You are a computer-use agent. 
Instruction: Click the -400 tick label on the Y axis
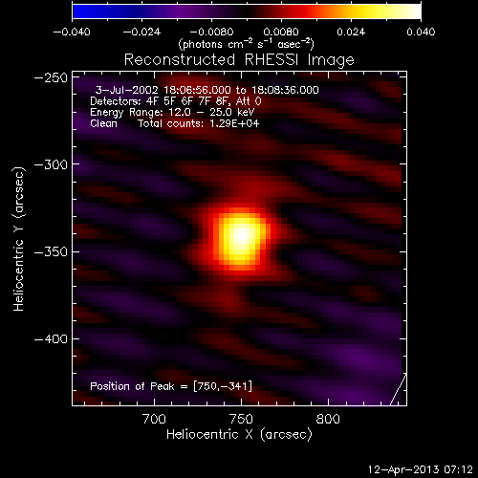[51, 338]
